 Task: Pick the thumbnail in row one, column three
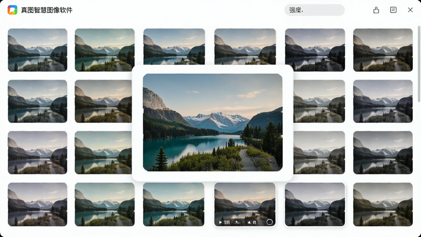(x=174, y=47)
